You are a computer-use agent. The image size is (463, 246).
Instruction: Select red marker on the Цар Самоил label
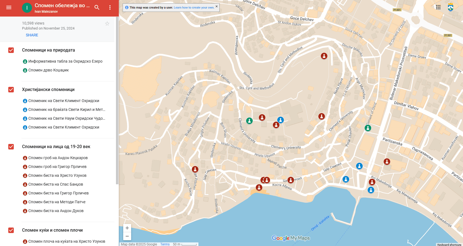(x=291, y=180)
